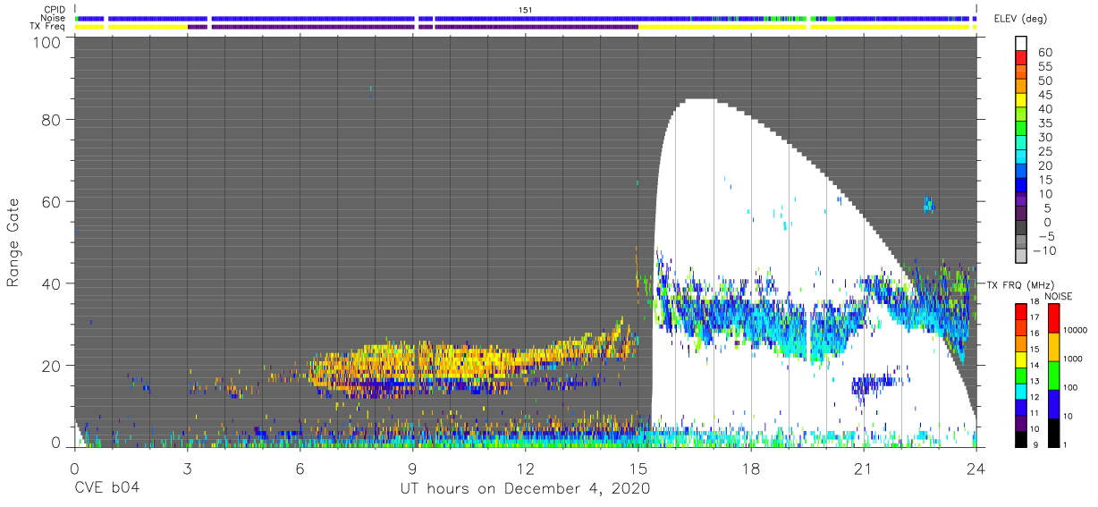Click the red segment of ELEV color bar
Screen dimensions: 1098x507
click(x=1023, y=59)
